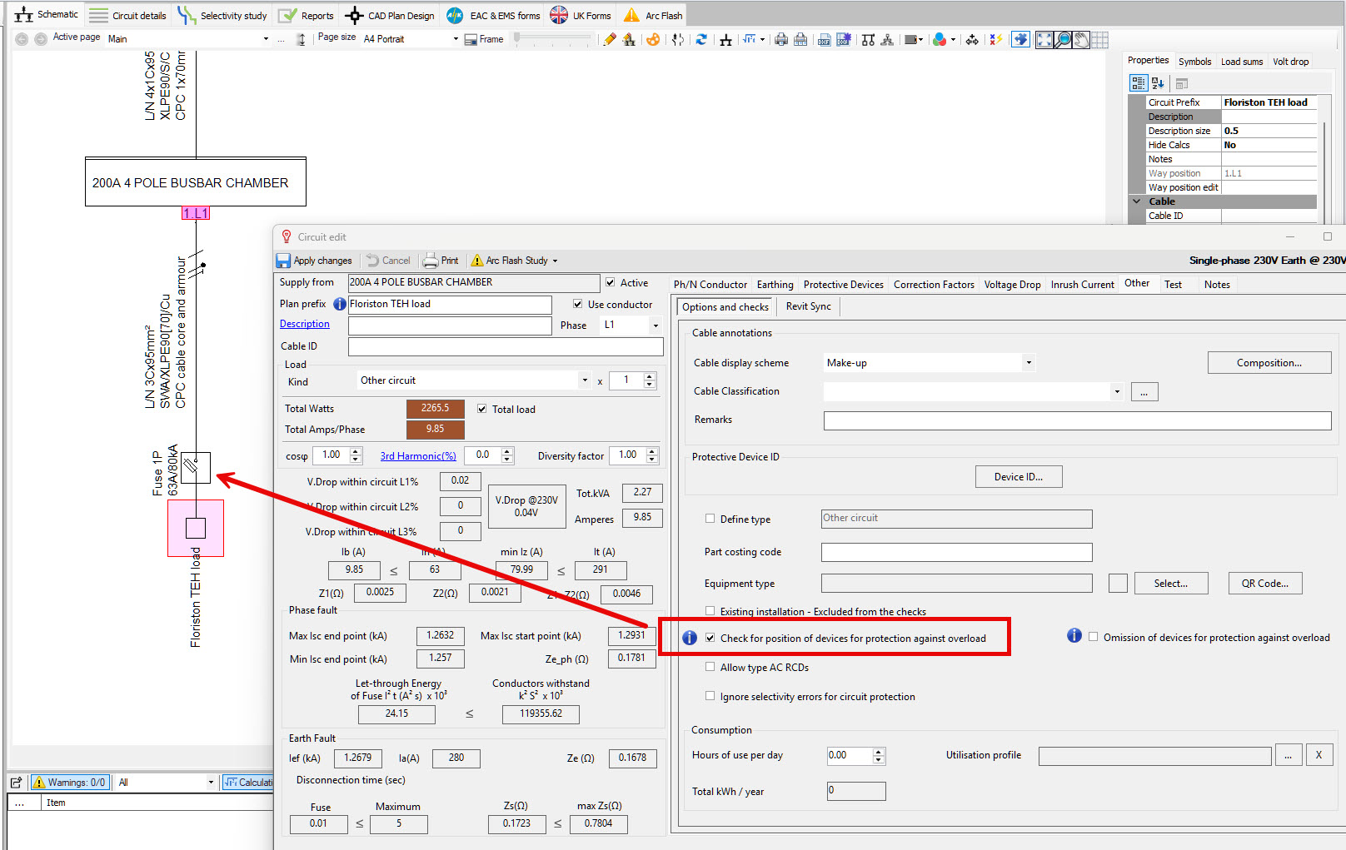Click the Composition... button

pos(1269,363)
